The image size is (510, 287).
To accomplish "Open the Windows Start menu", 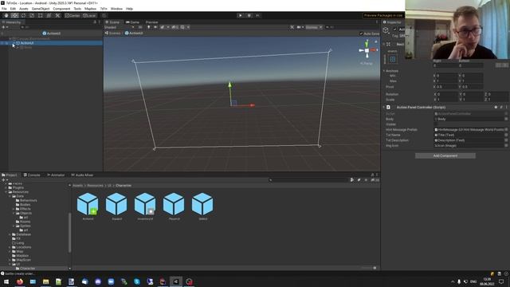I will (6, 281).
